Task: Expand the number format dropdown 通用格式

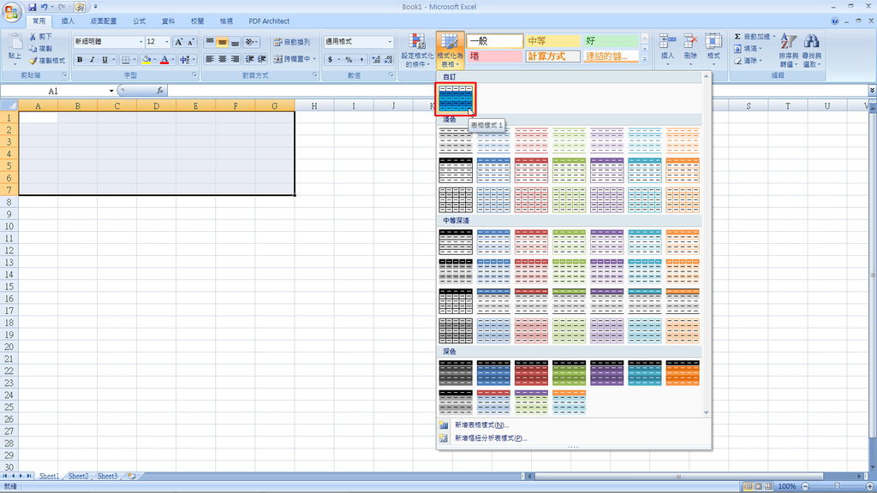Action: click(x=390, y=42)
